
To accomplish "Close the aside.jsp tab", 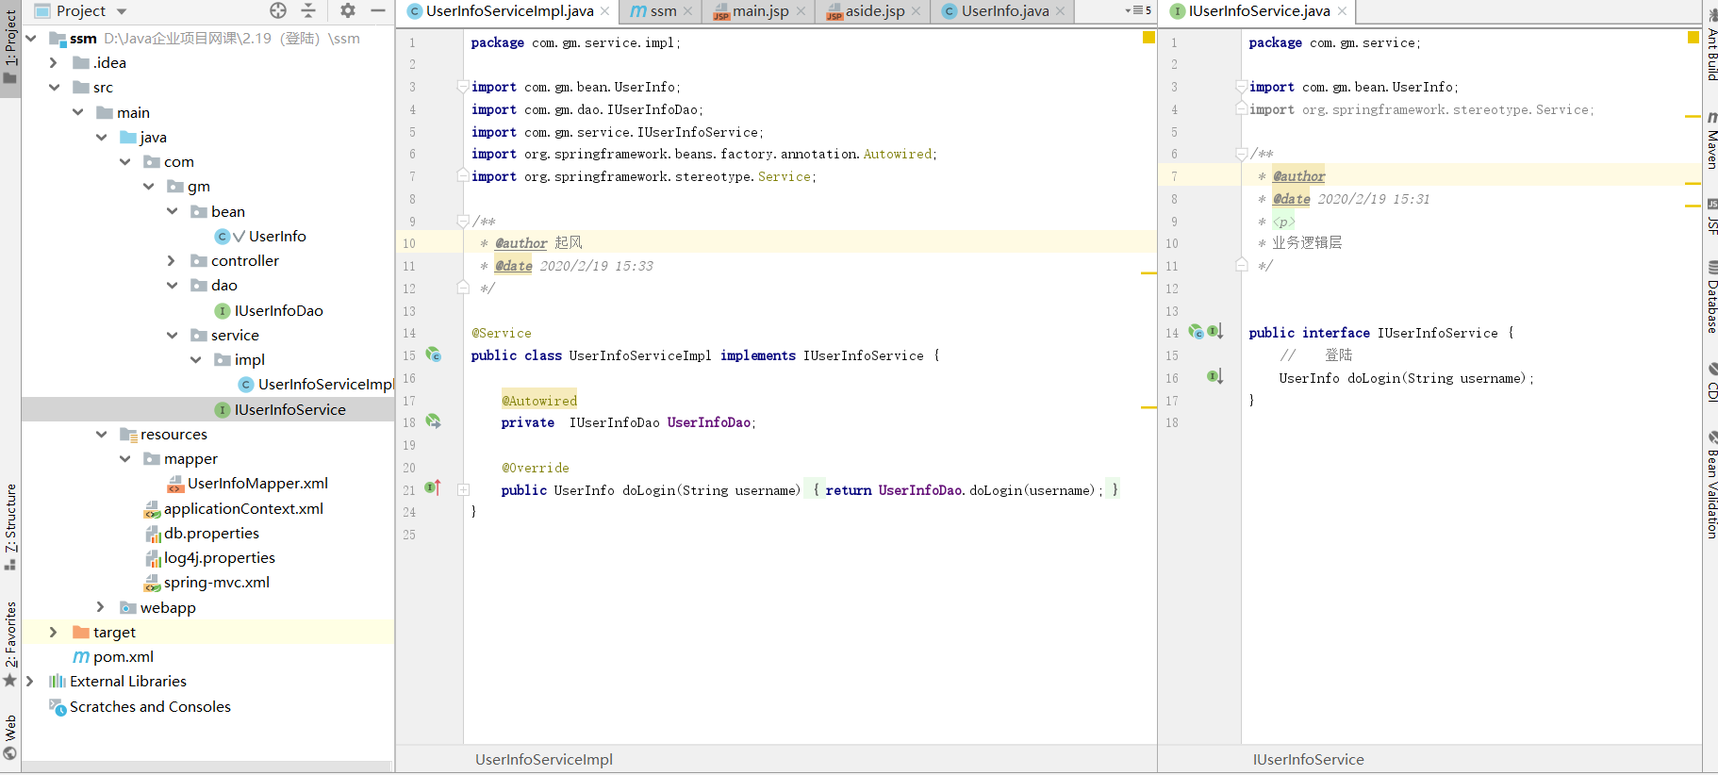I will pyautogui.click(x=916, y=11).
